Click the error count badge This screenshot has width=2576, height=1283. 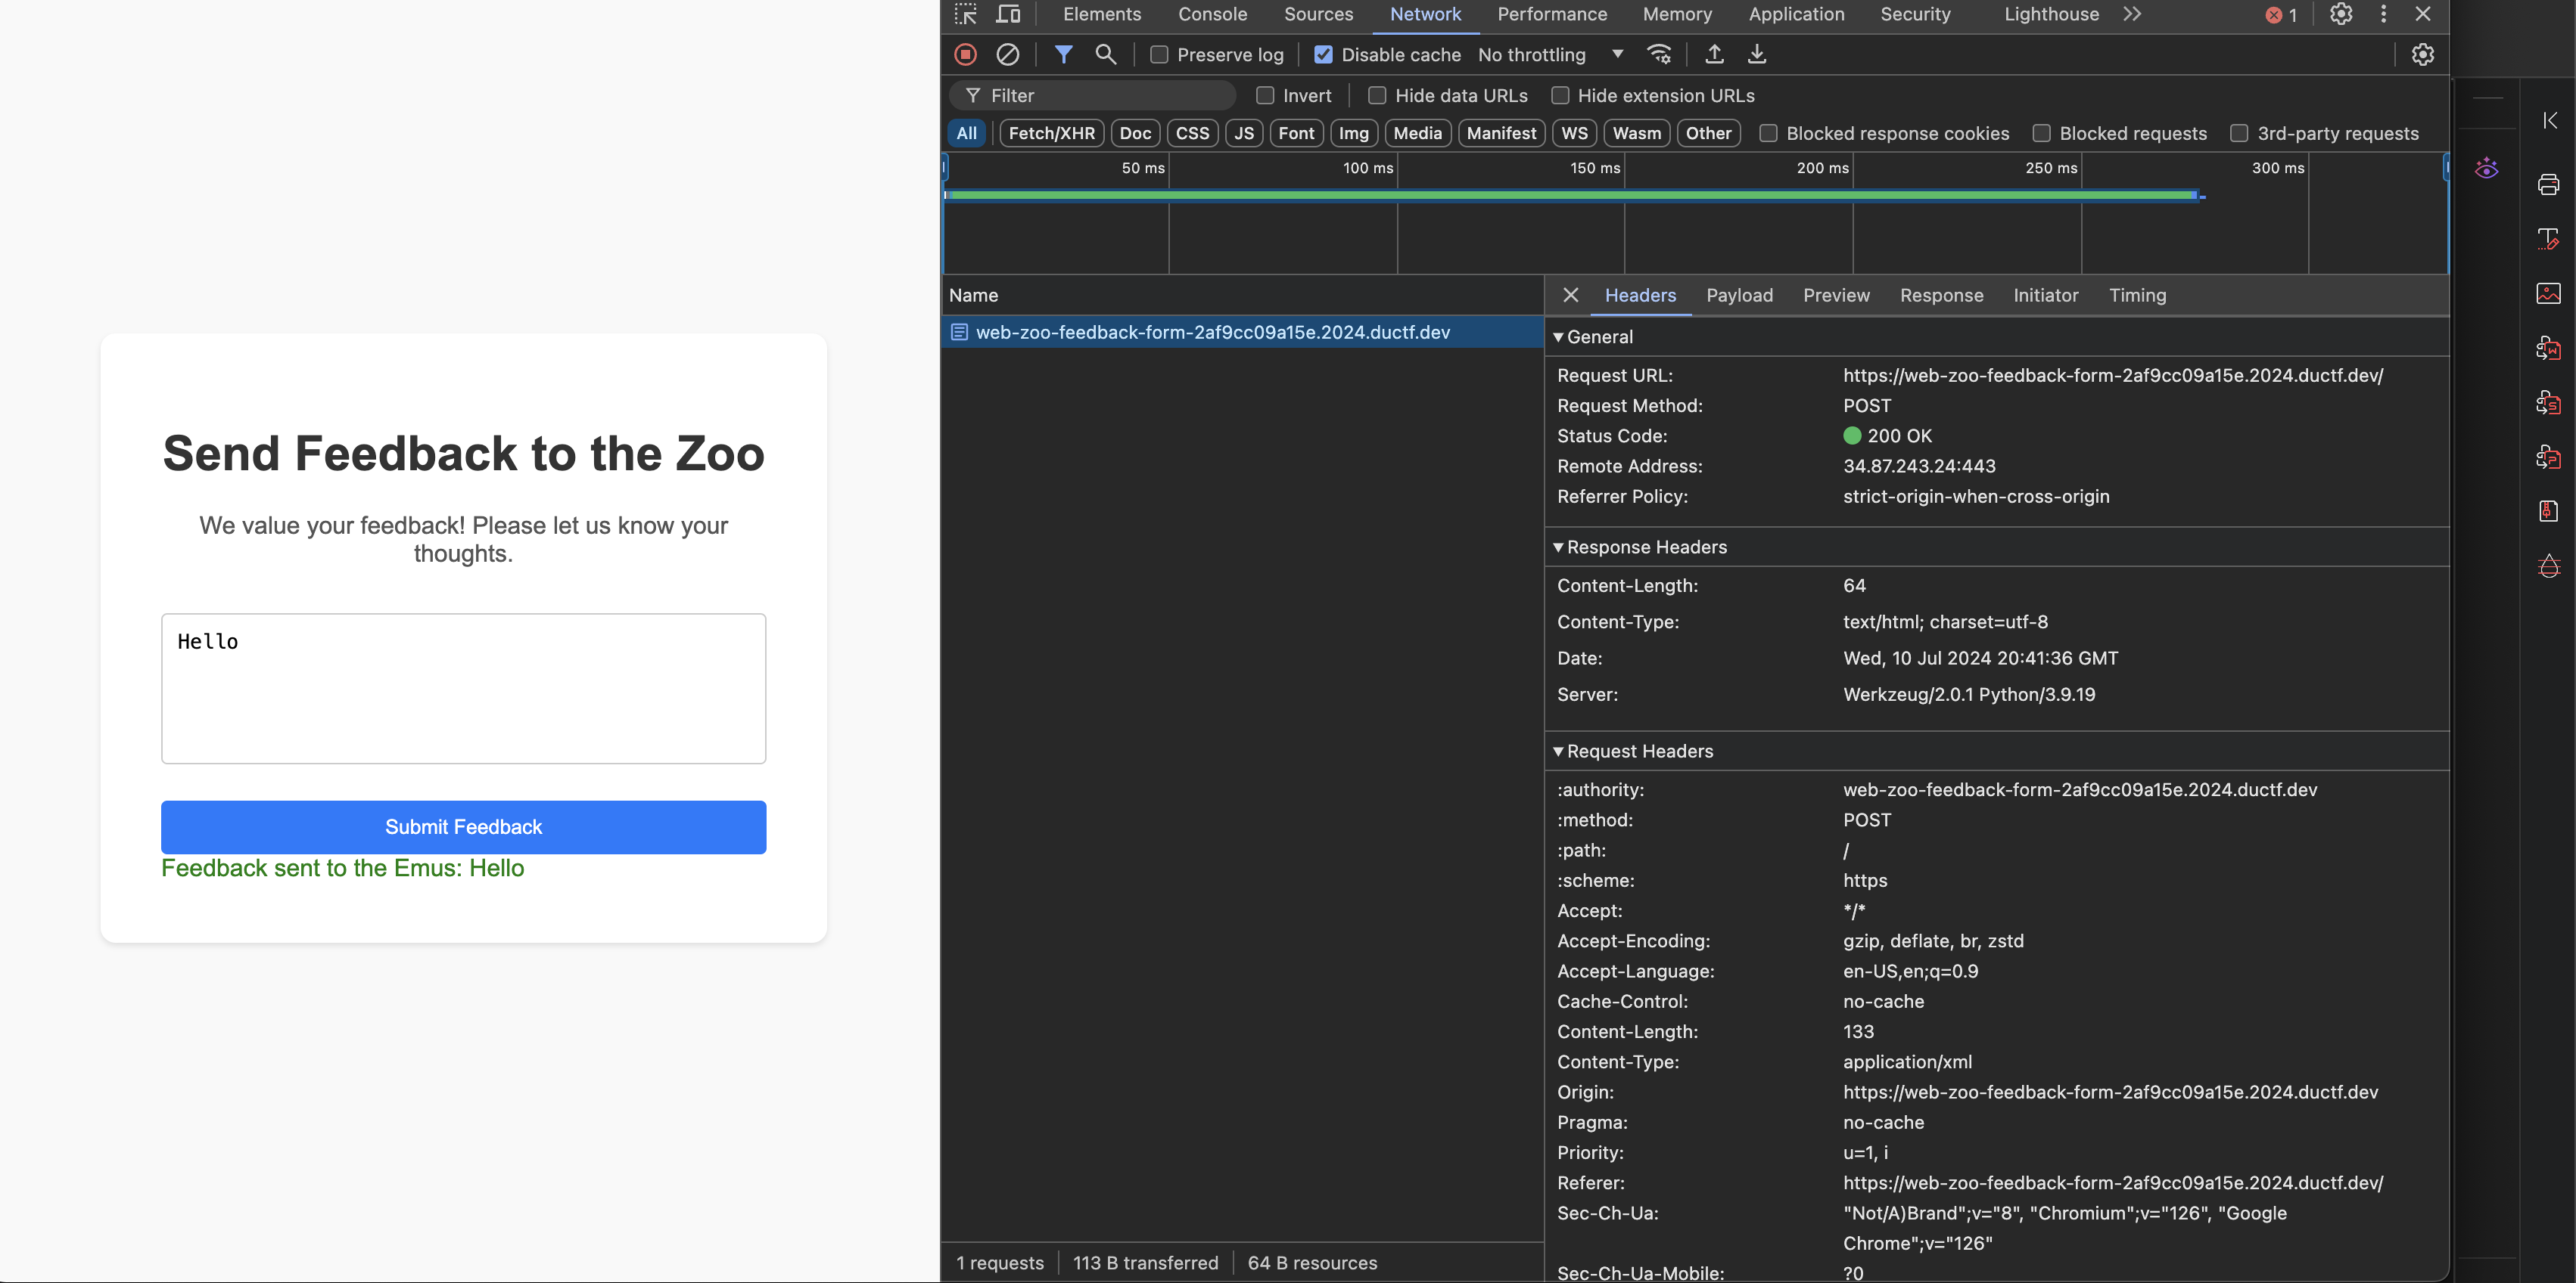pyautogui.click(x=2282, y=15)
